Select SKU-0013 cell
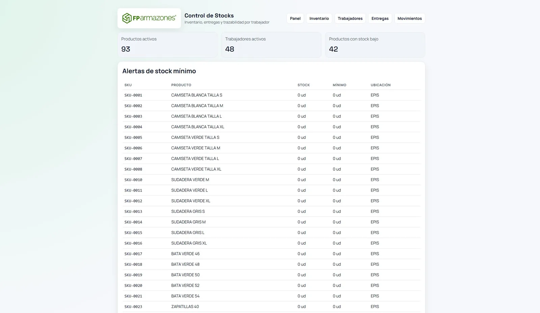This screenshot has height=313, width=540. pyautogui.click(x=133, y=211)
